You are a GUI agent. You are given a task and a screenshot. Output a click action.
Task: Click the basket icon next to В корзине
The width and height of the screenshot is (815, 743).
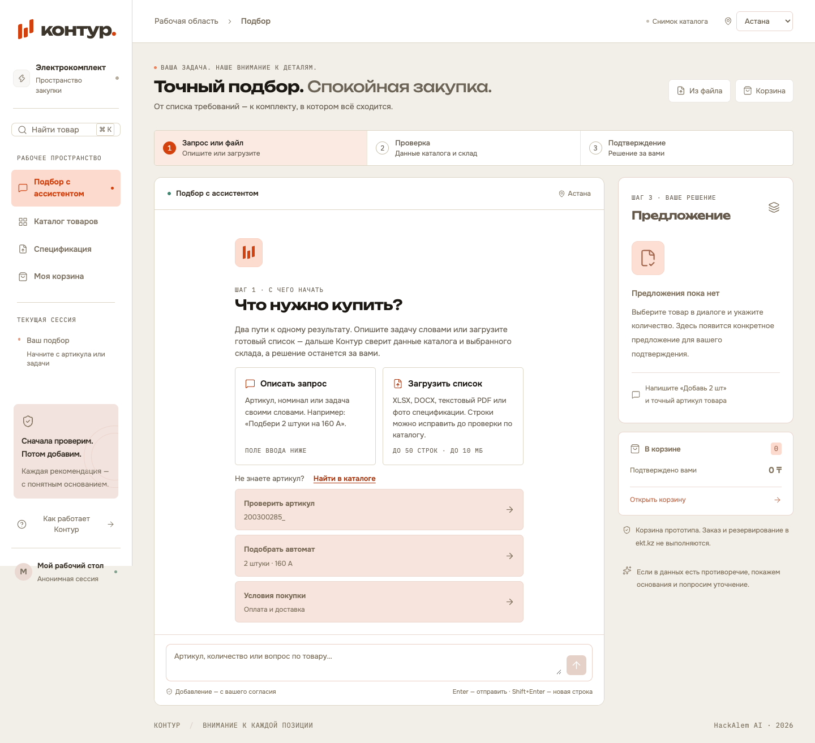pos(635,449)
